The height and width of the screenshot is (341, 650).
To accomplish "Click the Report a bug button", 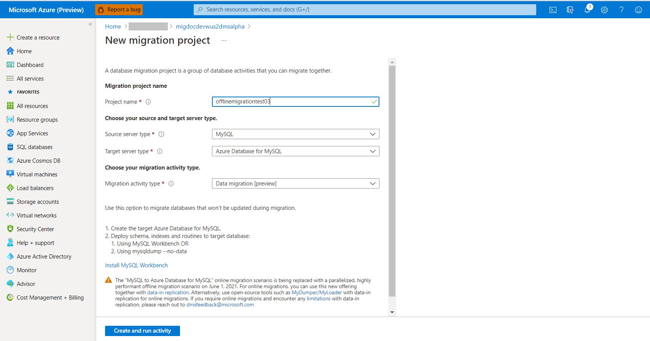I will 119,10.
